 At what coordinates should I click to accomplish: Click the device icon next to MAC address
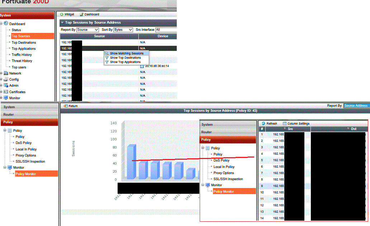coord(142,66)
